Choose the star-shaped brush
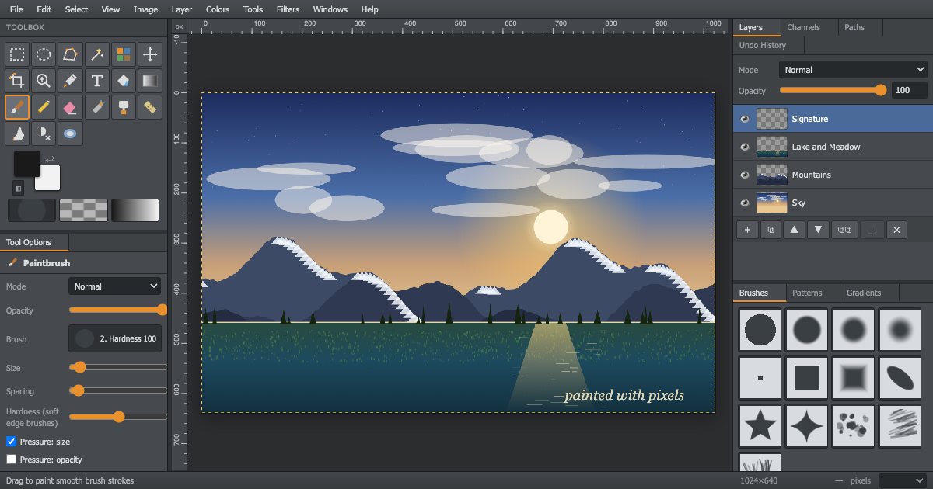Screen dimensions: 933x489 click(760, 426)
